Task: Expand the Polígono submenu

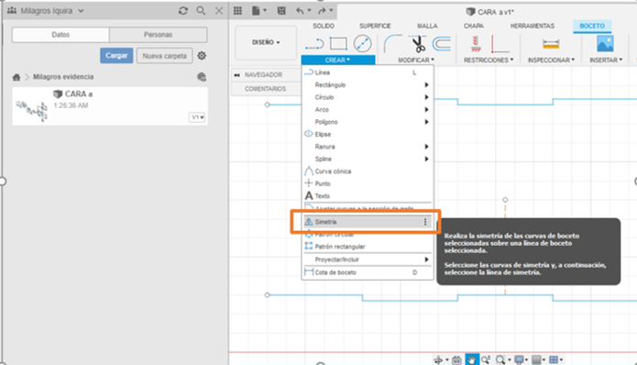Action: coord(368,122)
